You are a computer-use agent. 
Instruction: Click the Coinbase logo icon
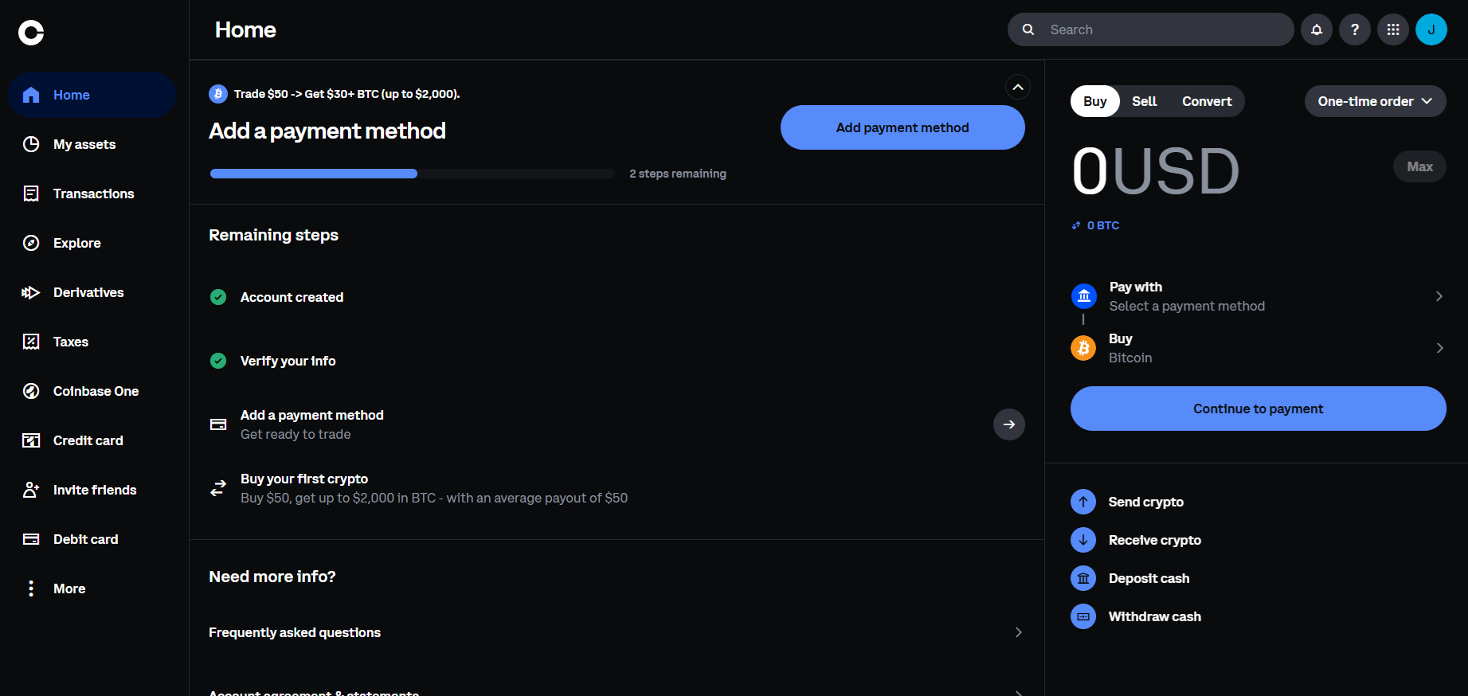(31, 33)
